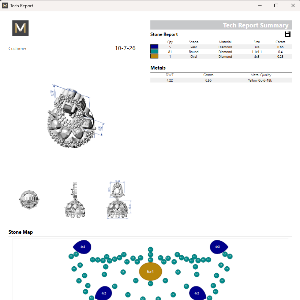Click the 6.56 grams value
300x300 pixels.
pyautogui.click(x=209, y=80)
